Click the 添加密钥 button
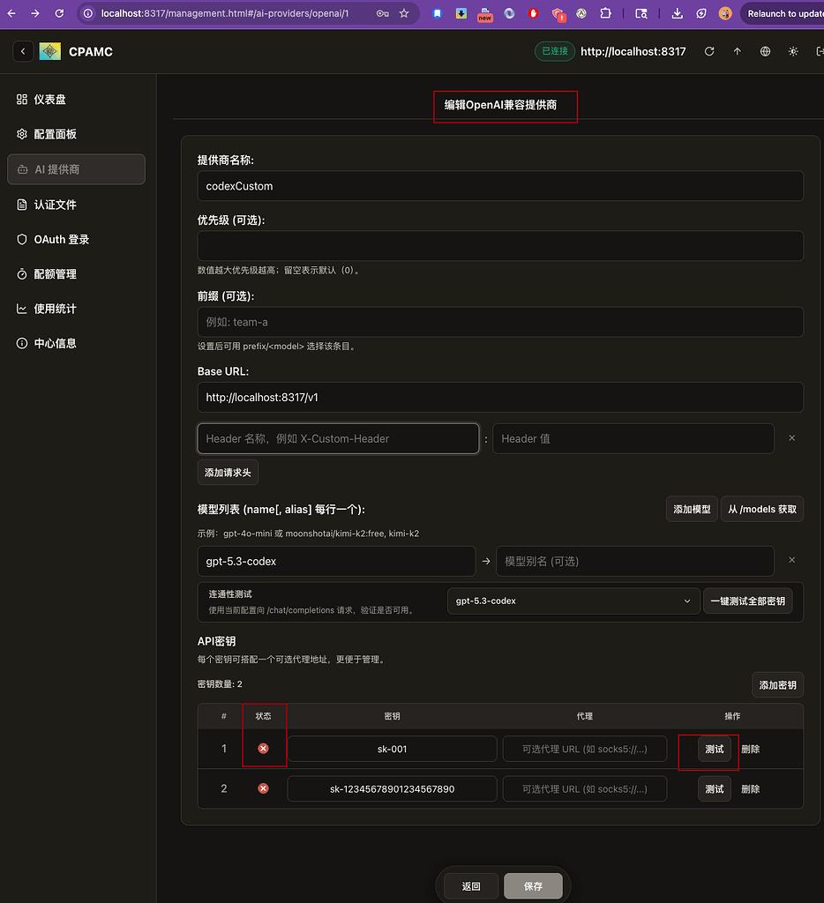The height and width of the screenshot is (903, 824). 777,685
